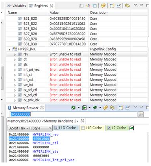Enable the L1P Cache checkbox

click(x=83, y=128)
